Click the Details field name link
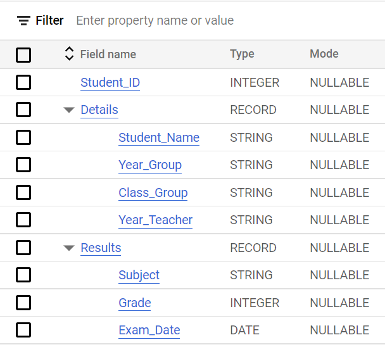385x347 pixels. pos(99,110)
